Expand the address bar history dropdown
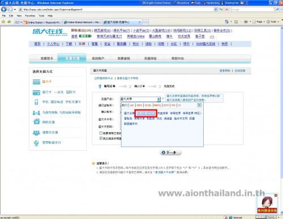This screenshot has width=283, height=219. click(x=216, y=9)
